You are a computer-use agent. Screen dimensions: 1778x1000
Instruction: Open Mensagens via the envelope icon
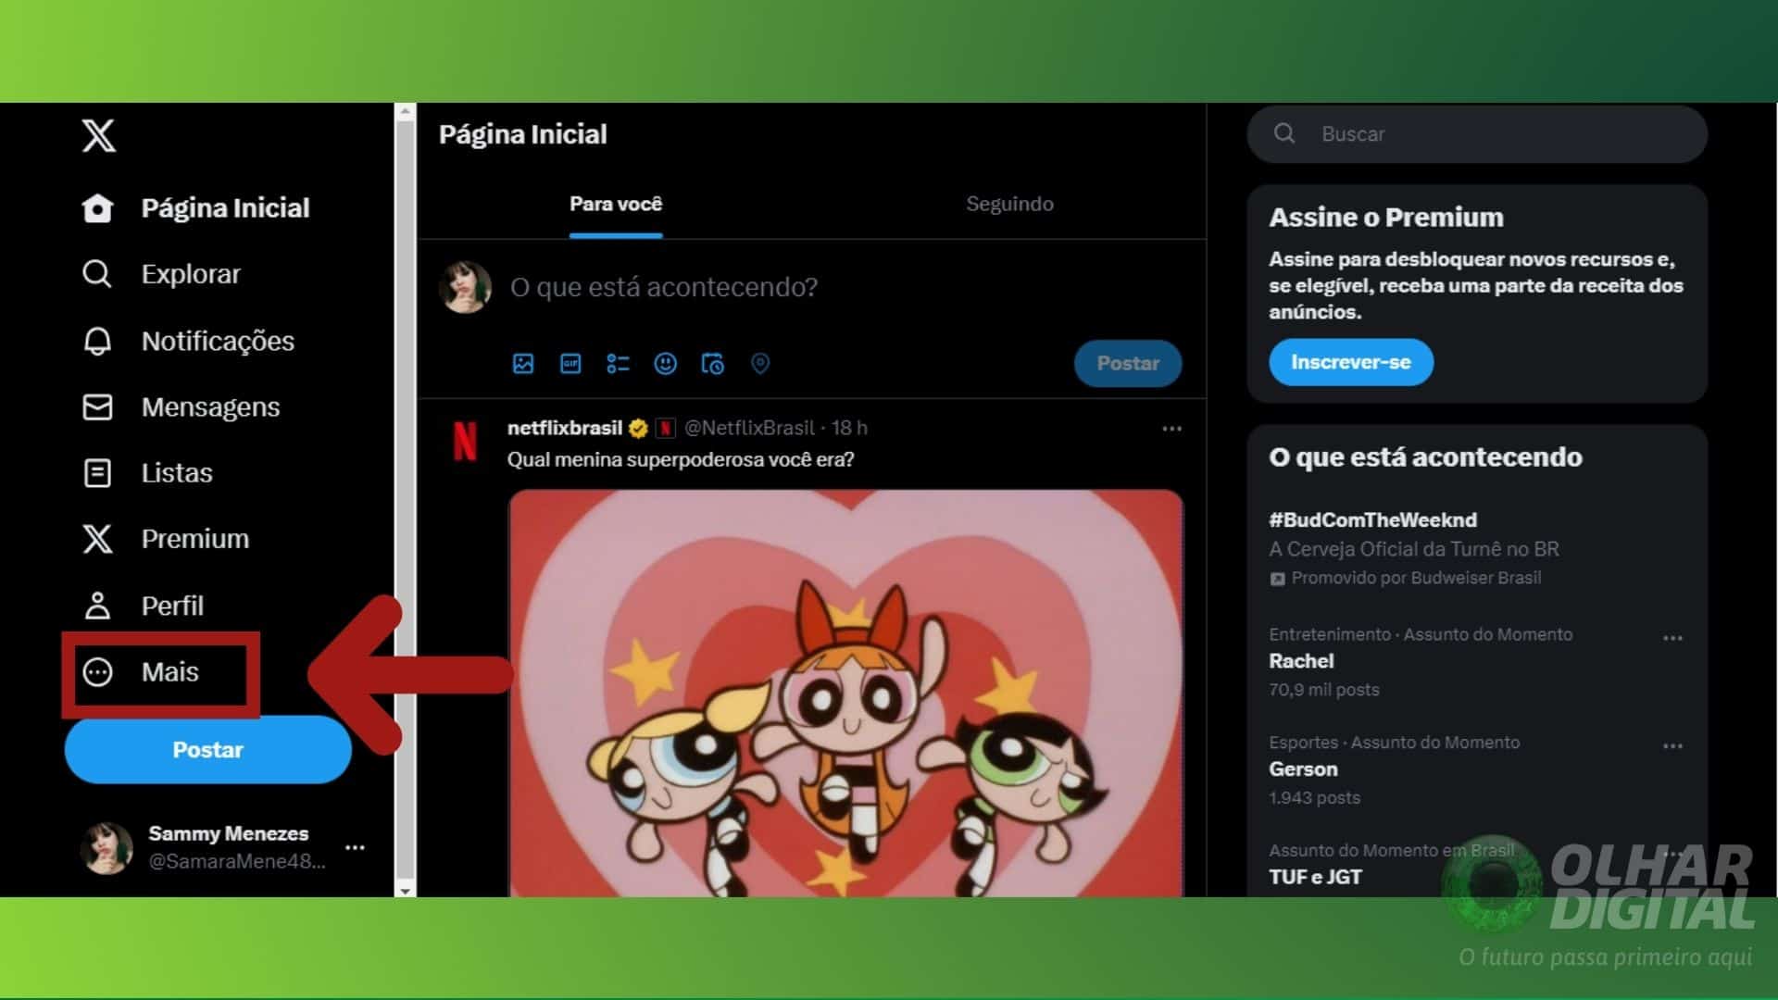(x=99, y=406)
